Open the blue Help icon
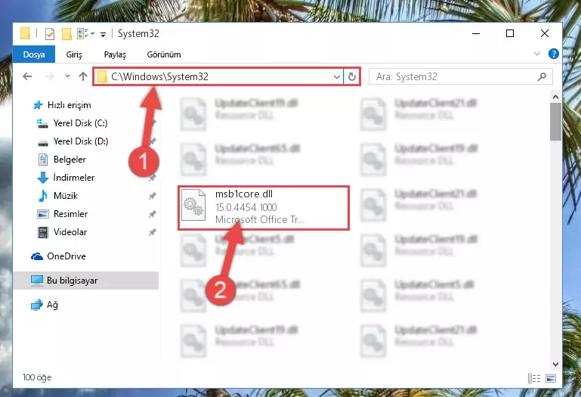The height and width of the screenshot is (397, 581). [x=553, y=54]
